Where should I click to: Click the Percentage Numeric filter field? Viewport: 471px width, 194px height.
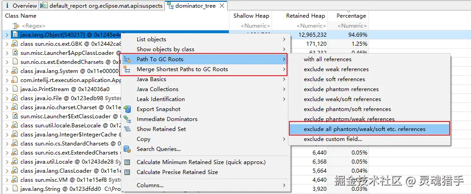pos(352,26)
